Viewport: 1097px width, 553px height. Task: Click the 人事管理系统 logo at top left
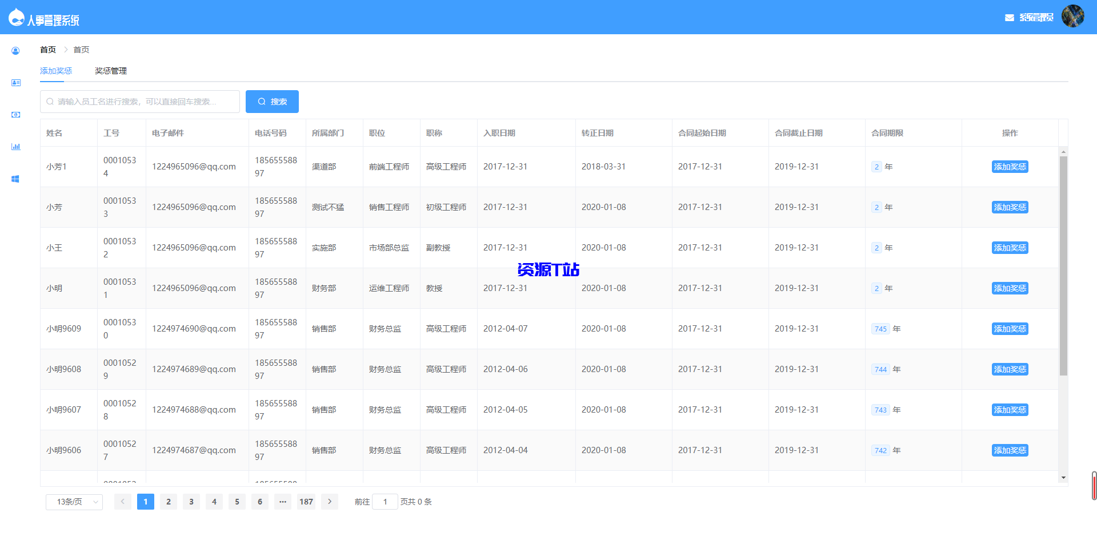(44, 17)
